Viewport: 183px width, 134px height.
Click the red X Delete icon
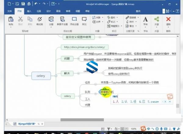[168, 19]
